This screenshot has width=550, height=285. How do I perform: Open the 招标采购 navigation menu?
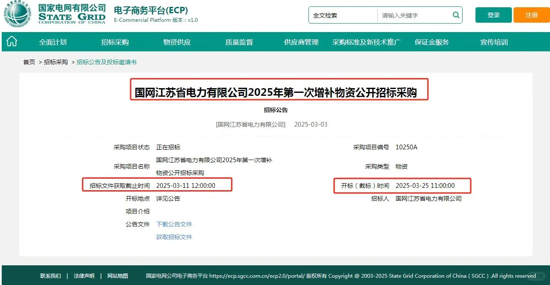tap(115, 42)
